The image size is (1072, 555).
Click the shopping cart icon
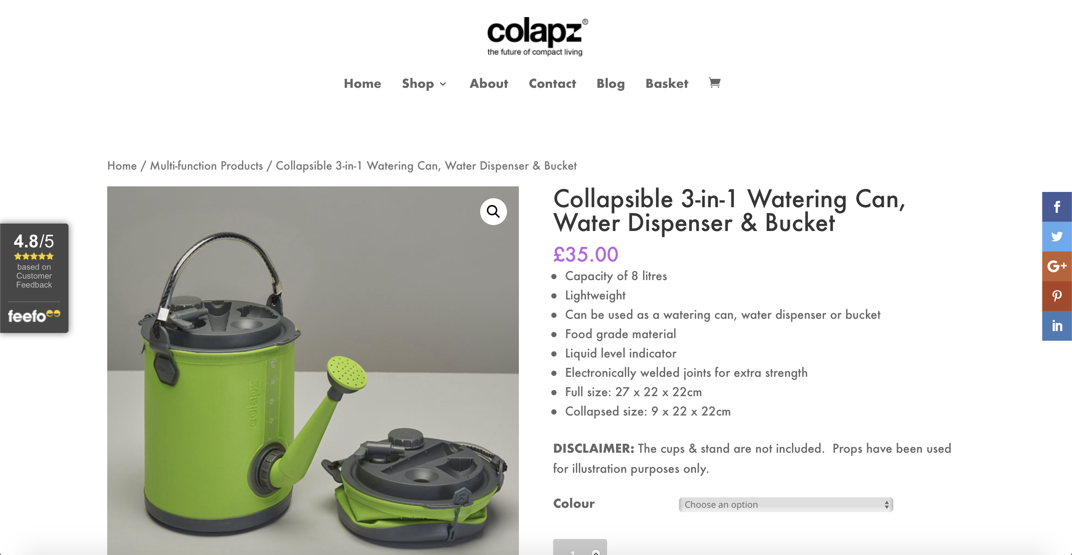[715, 83]
